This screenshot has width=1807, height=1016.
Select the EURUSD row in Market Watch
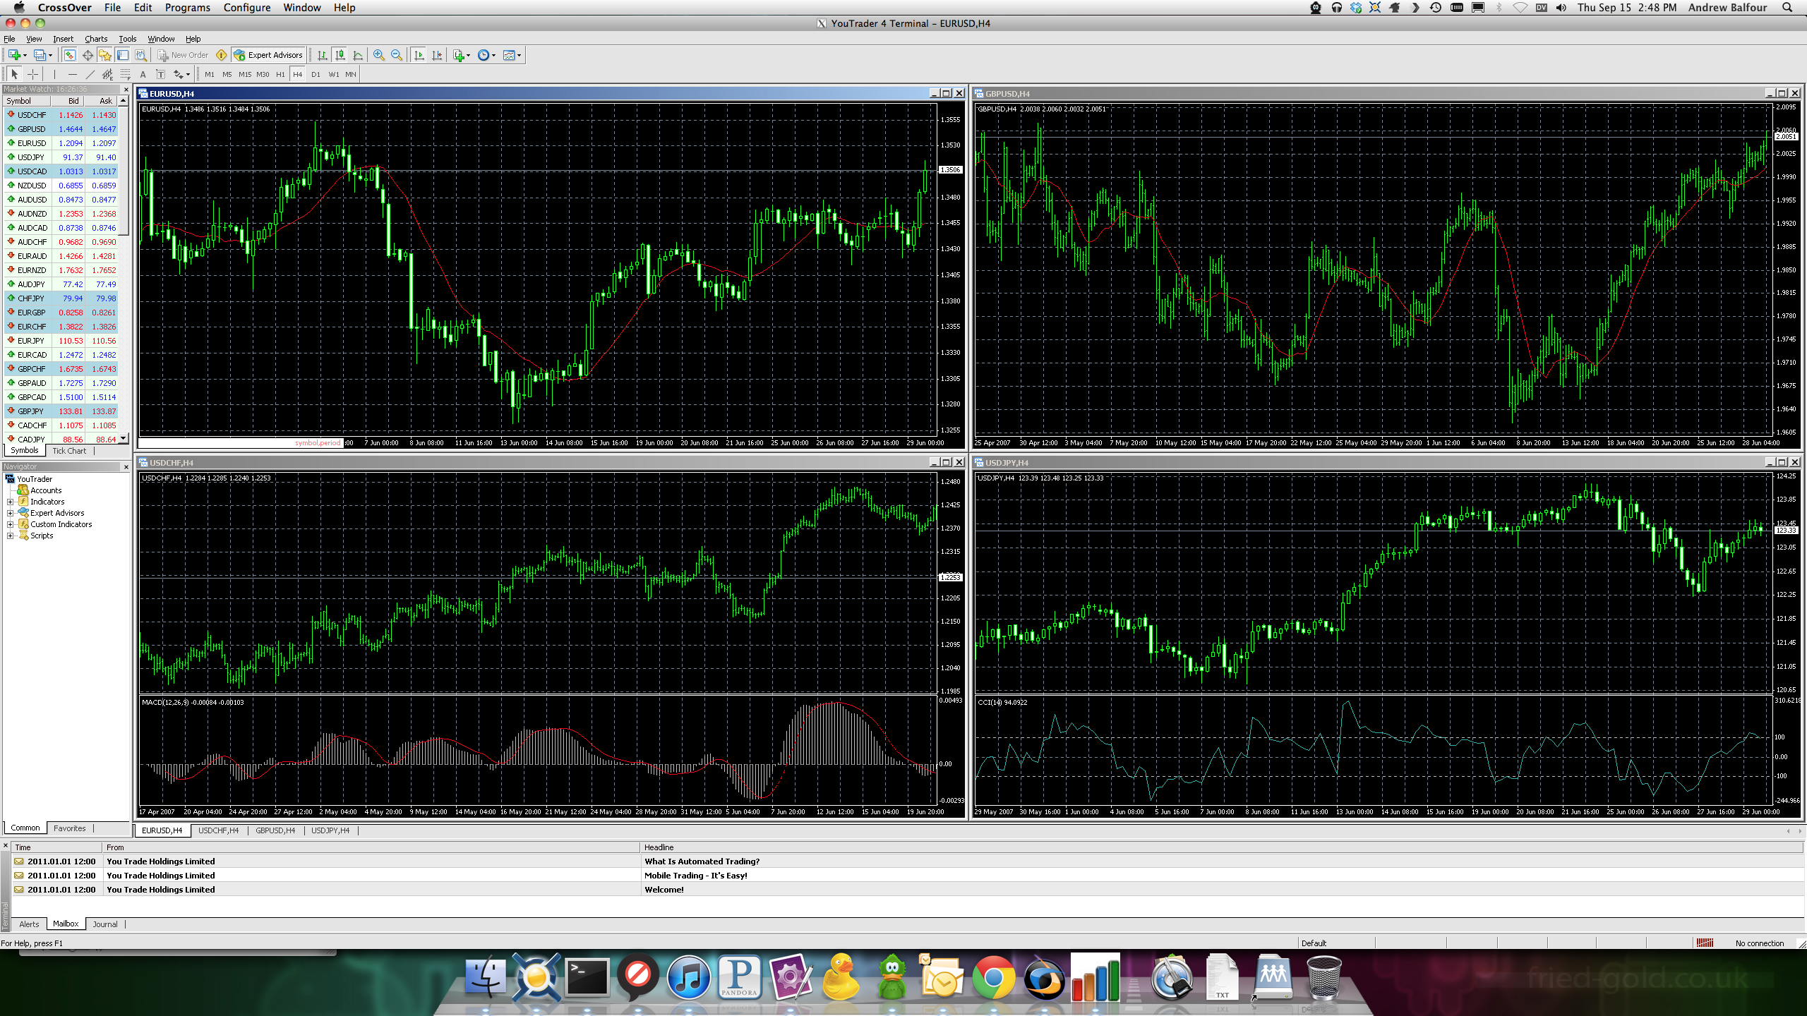pyautogui.click(x=61, y=143)
